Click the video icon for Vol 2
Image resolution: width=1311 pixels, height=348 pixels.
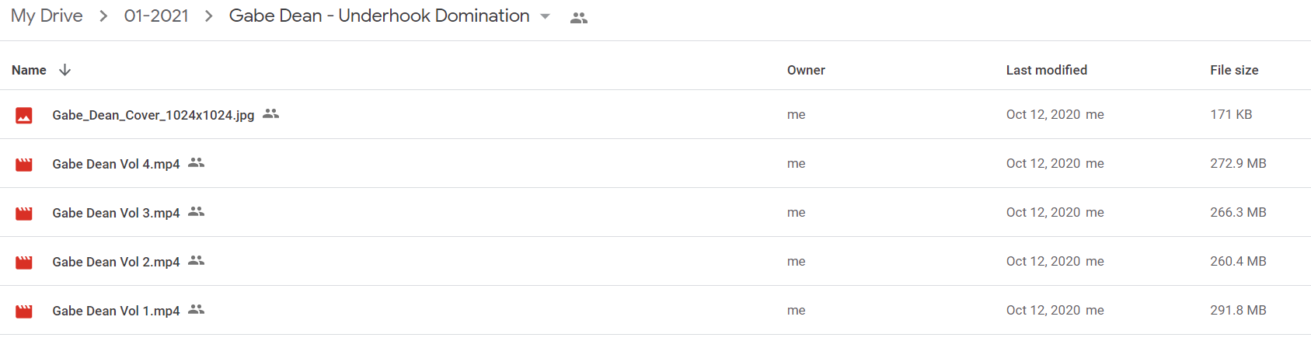(x=24, y=263)
